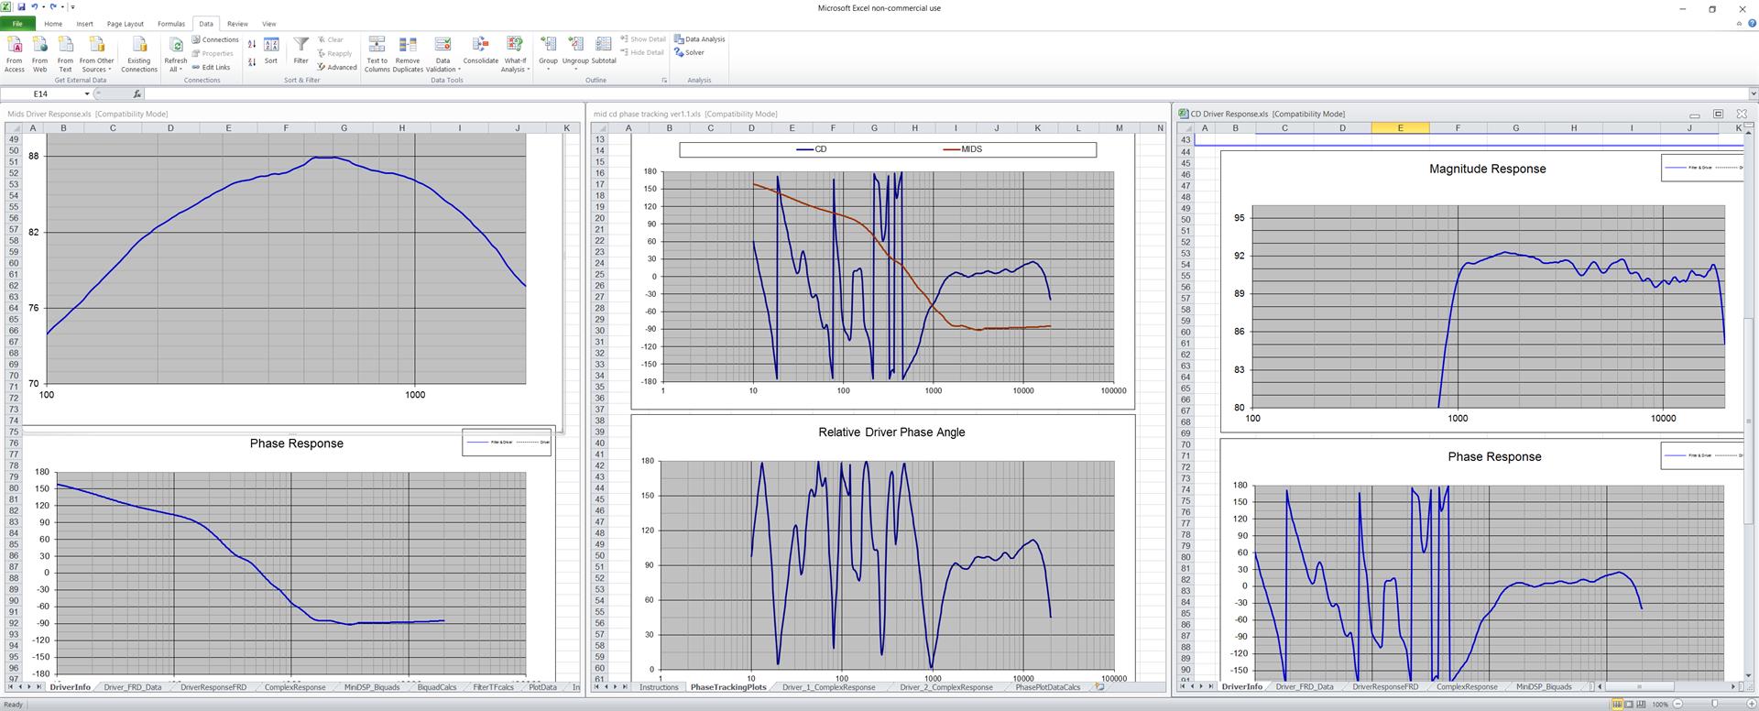Click the From Text import icon
This screenshot has width=1759, height=711.
tap(65, 54)
